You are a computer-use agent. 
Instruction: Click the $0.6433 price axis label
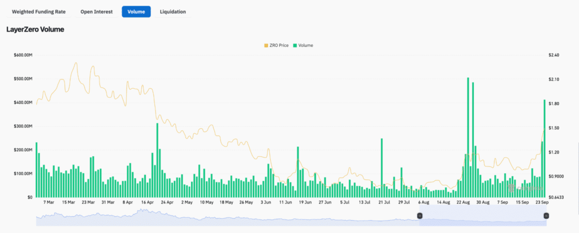[x=556, y=197]
